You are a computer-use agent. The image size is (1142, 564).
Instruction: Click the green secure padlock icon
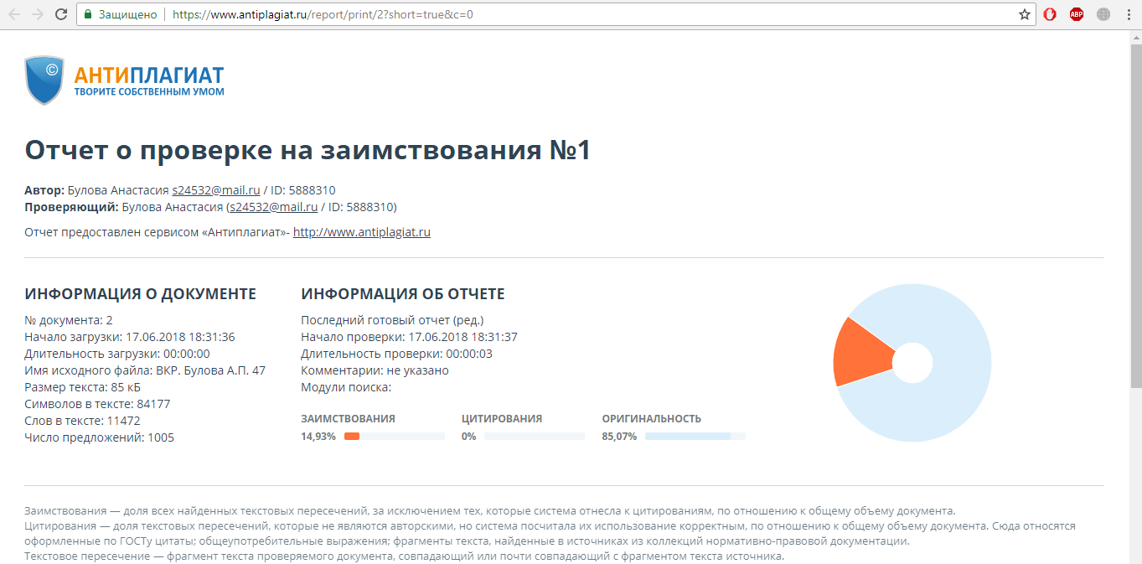[88, 14]
